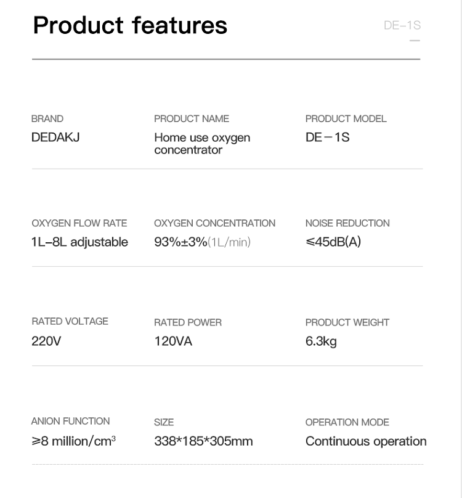Select the 93%±3% concentration value

(180, 242)
